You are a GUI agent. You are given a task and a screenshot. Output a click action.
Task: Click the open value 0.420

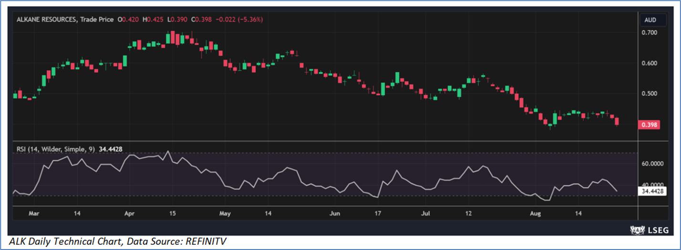point(129,19)
